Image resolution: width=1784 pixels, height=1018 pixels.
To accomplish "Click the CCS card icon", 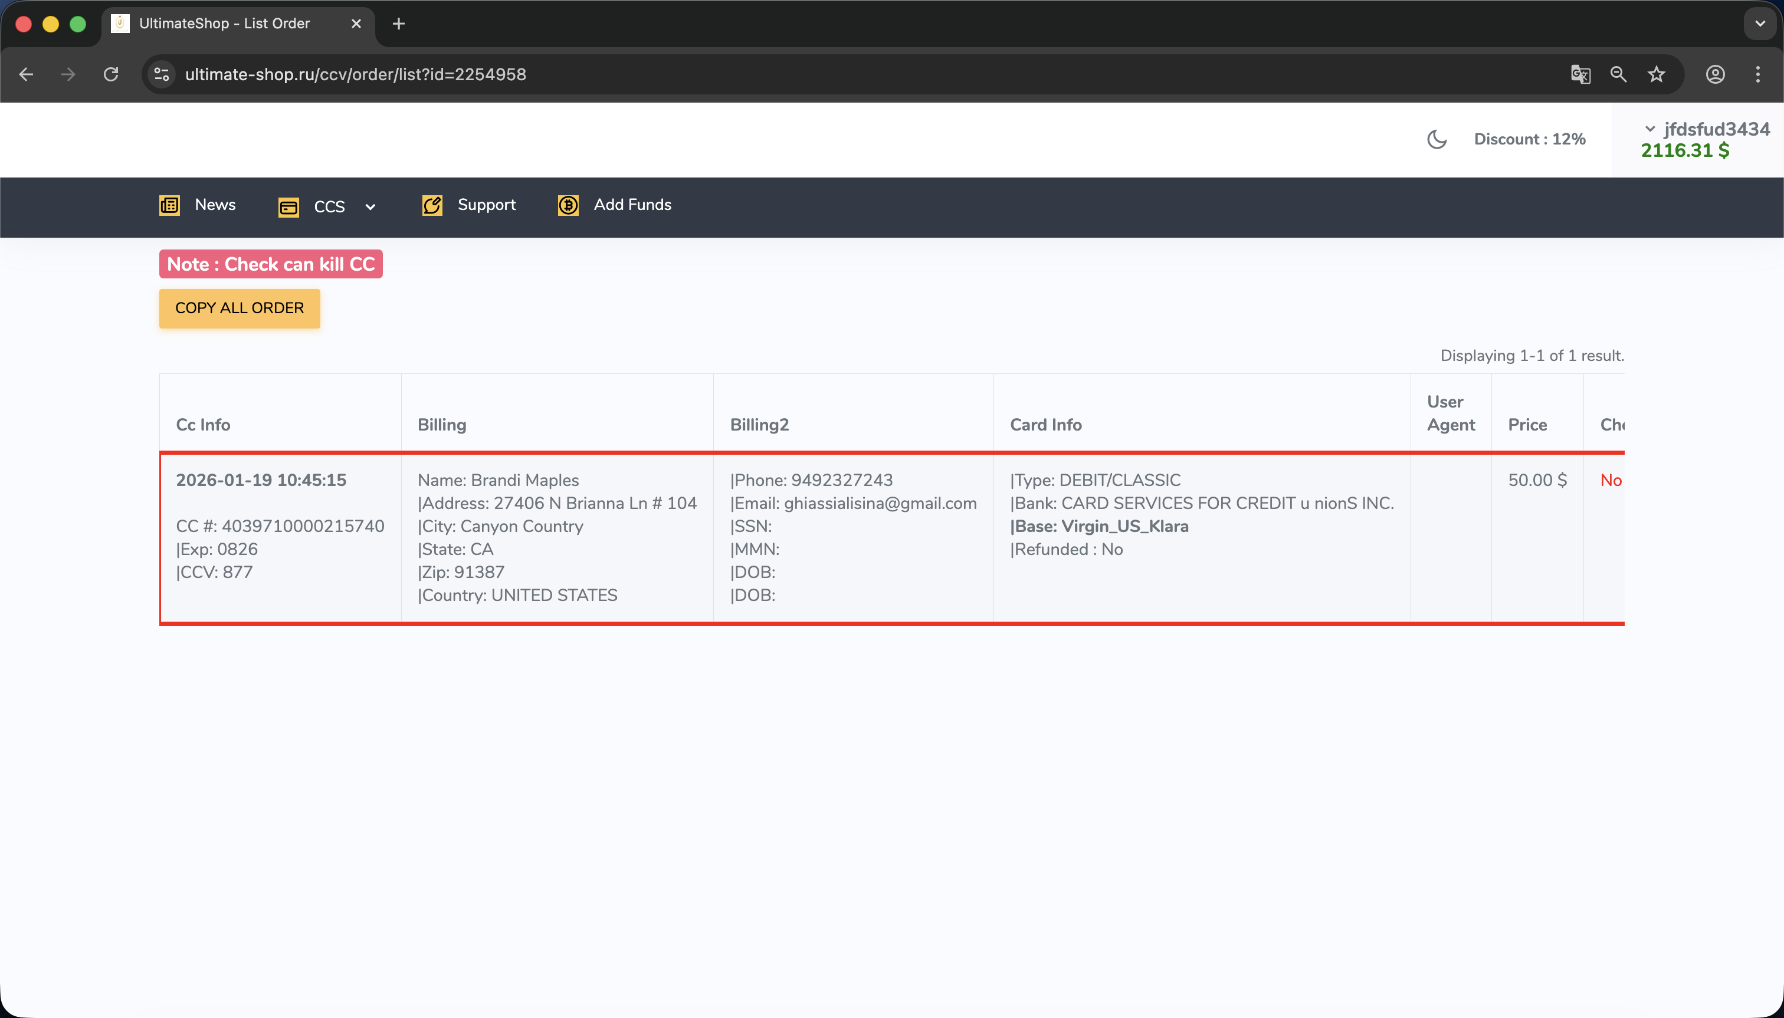I will (289, 207).
